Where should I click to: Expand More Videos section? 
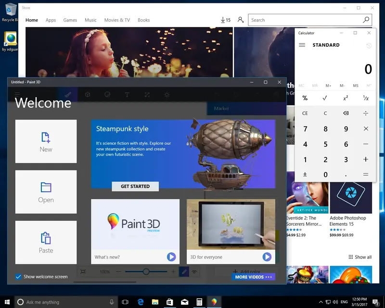[254, 277]
